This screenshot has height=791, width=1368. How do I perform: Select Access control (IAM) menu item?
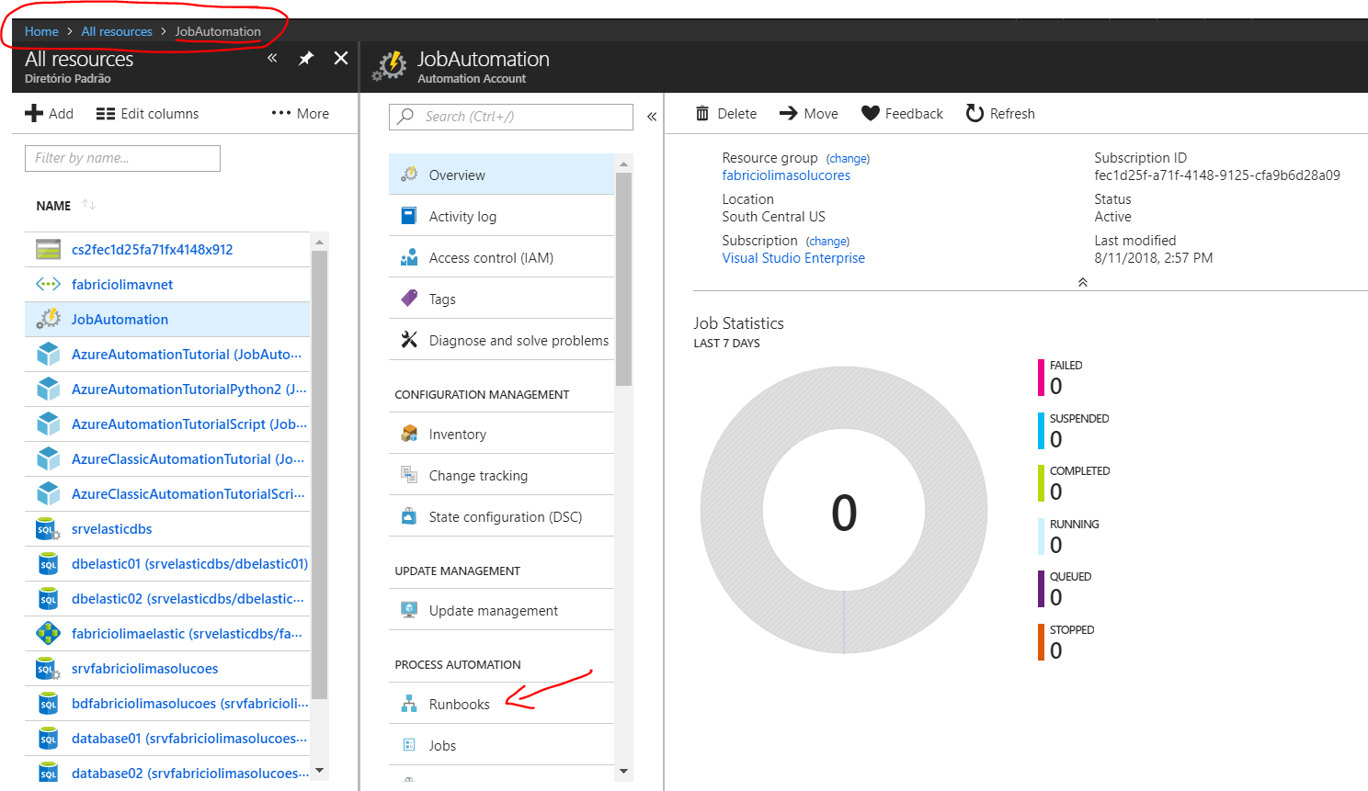[491, 258]
